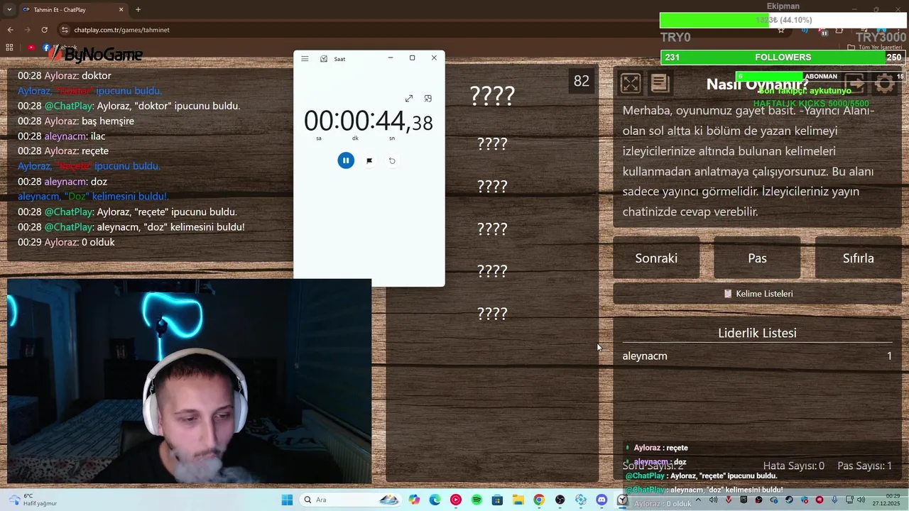The image size is (909, 511).
Task: Open a new browser tab
Action: point(138,10)
